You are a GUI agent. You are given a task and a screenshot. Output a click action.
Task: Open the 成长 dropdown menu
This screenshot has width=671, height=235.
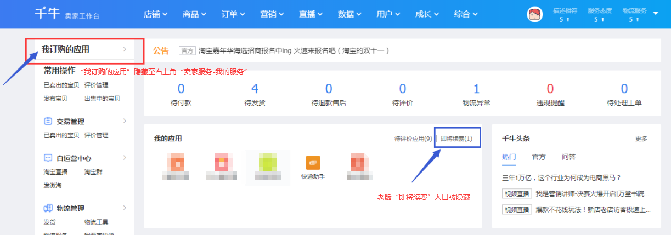[x=427, y=14]
